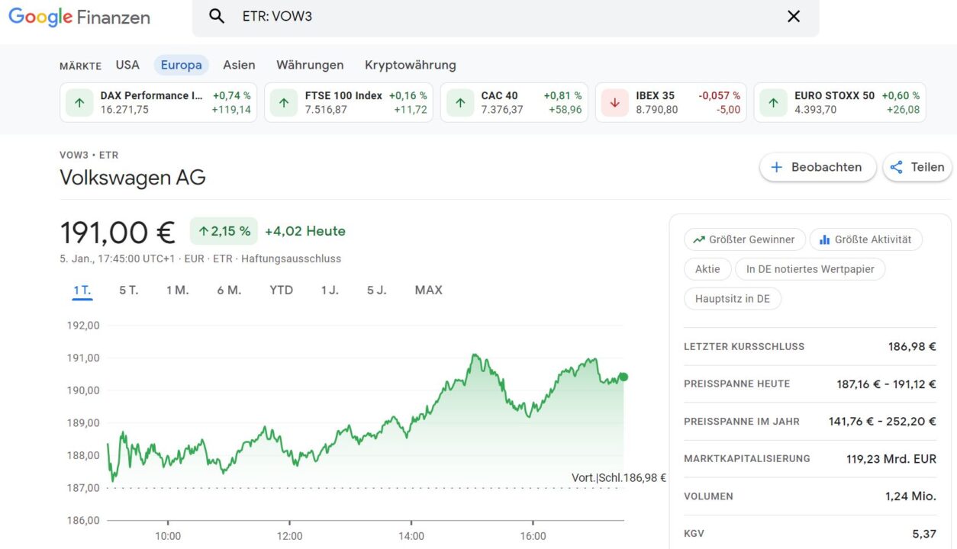Toggle the In DE notiertes Wertpapier filter

810,268
